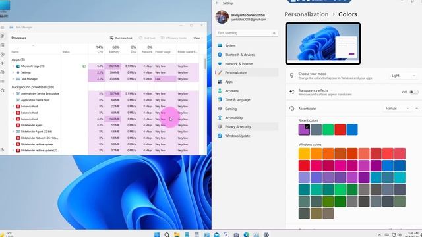Click green efficiency leaf icon on Edge row
The height and width of the screenshot is (237, 422).
[x=84, y=66]
